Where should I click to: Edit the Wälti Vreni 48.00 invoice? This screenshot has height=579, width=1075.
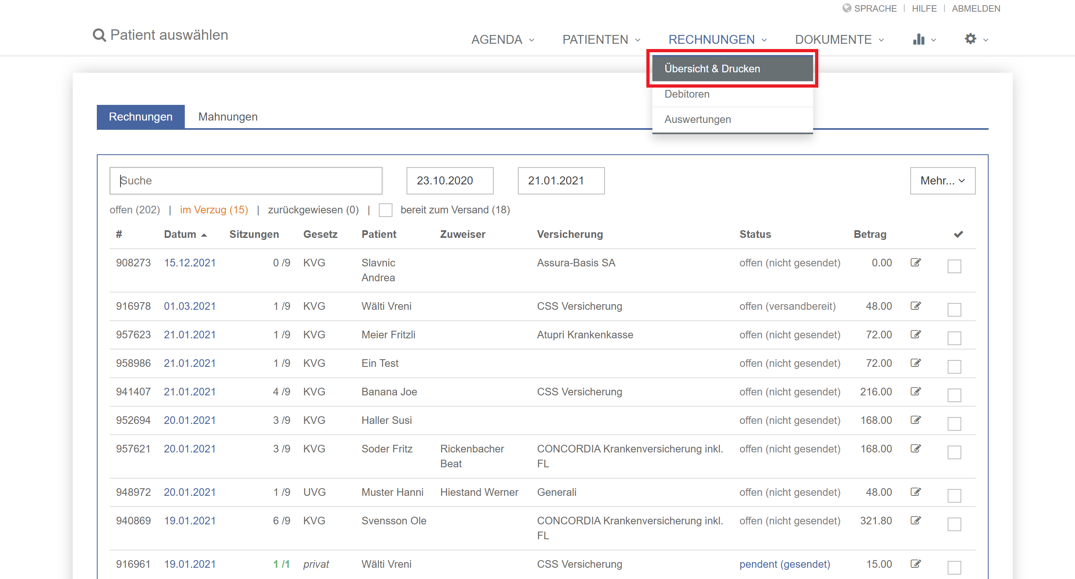(x=915, y=306)
